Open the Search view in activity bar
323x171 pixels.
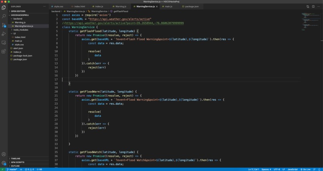point(4,16)
